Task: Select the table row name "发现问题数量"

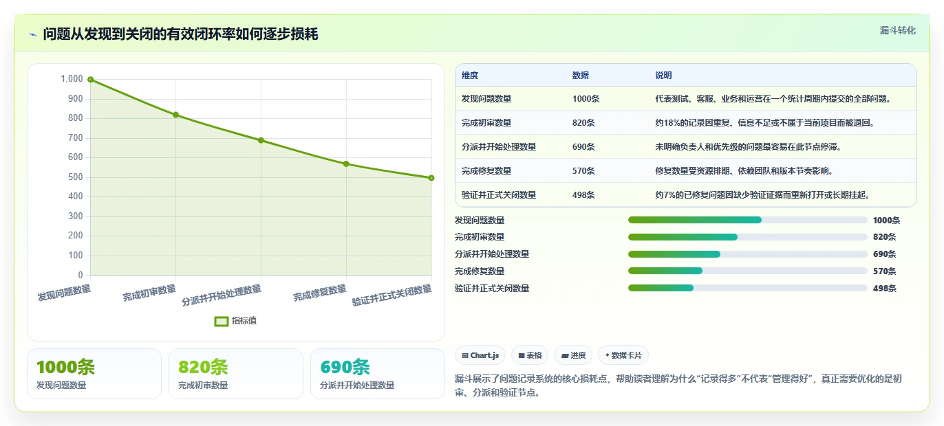Action: (486, 99)
